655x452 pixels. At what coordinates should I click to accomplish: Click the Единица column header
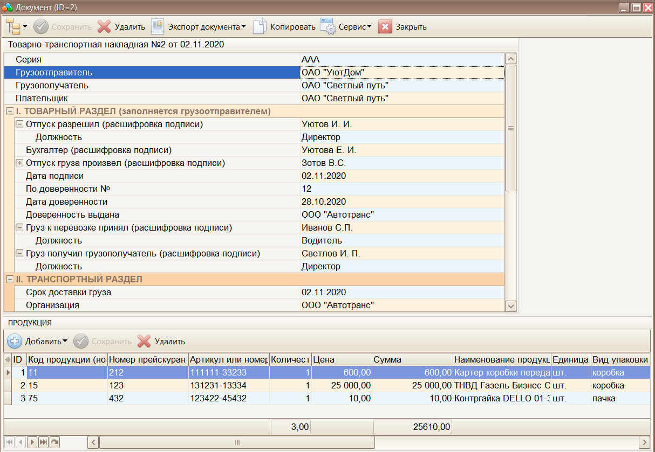pyautogui.click(x=571, y=359)
